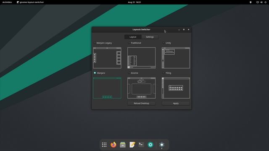This screenshot has width=269, height=151.
Task: Select the Manjaro Legacy radio button
Action: coord(95,43)
